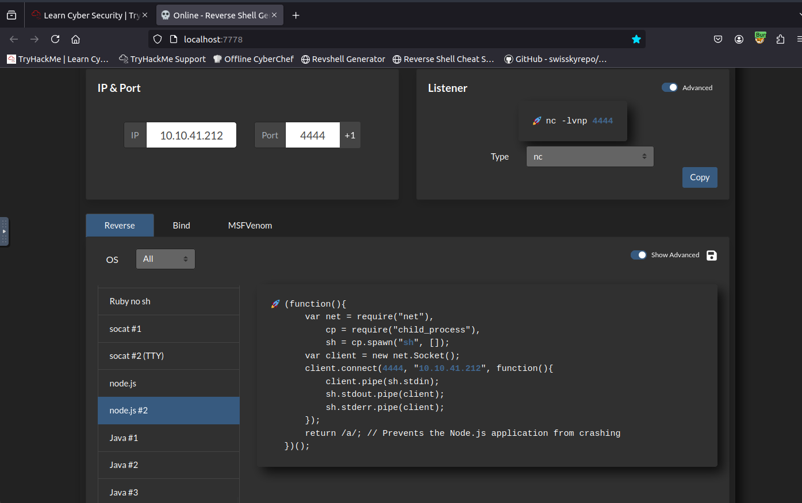This screenshot has height=503, width=802.
Task: Select the socat #1 payload
Action: (168, 329)
